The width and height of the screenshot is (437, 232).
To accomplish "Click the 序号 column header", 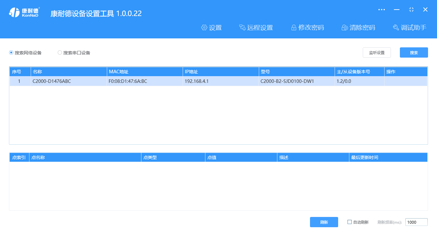I will (x=20, y=72).
